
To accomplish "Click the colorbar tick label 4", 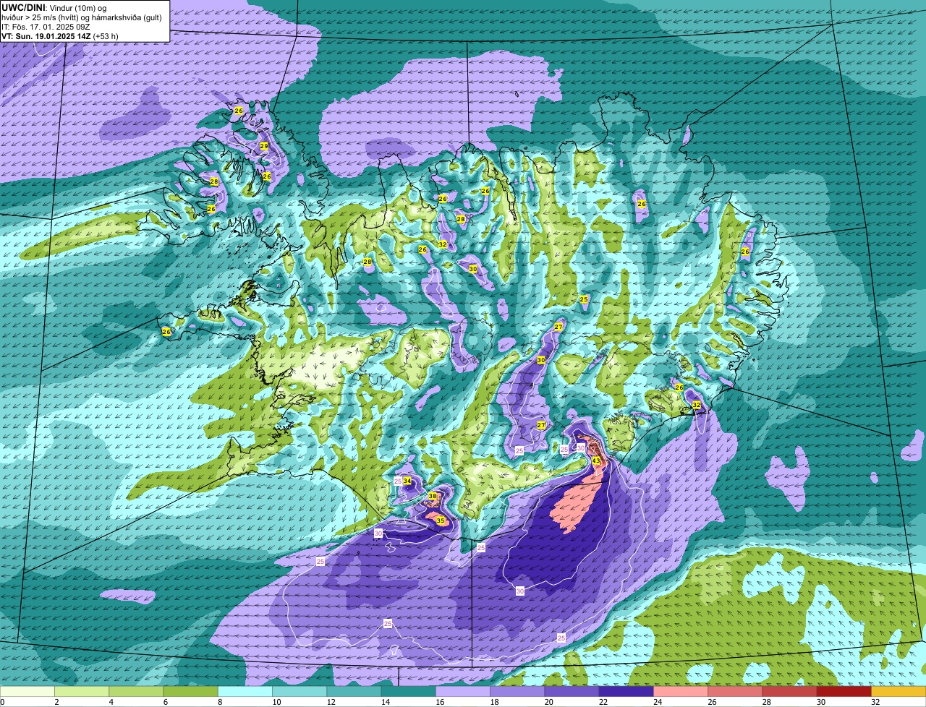I will 110,702.
